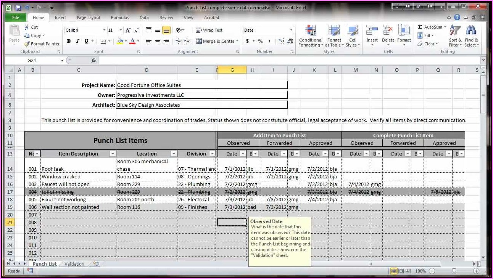This screenshot has height=279, width=493.
Task: Open Conditional Formatting
Action: 311,36
